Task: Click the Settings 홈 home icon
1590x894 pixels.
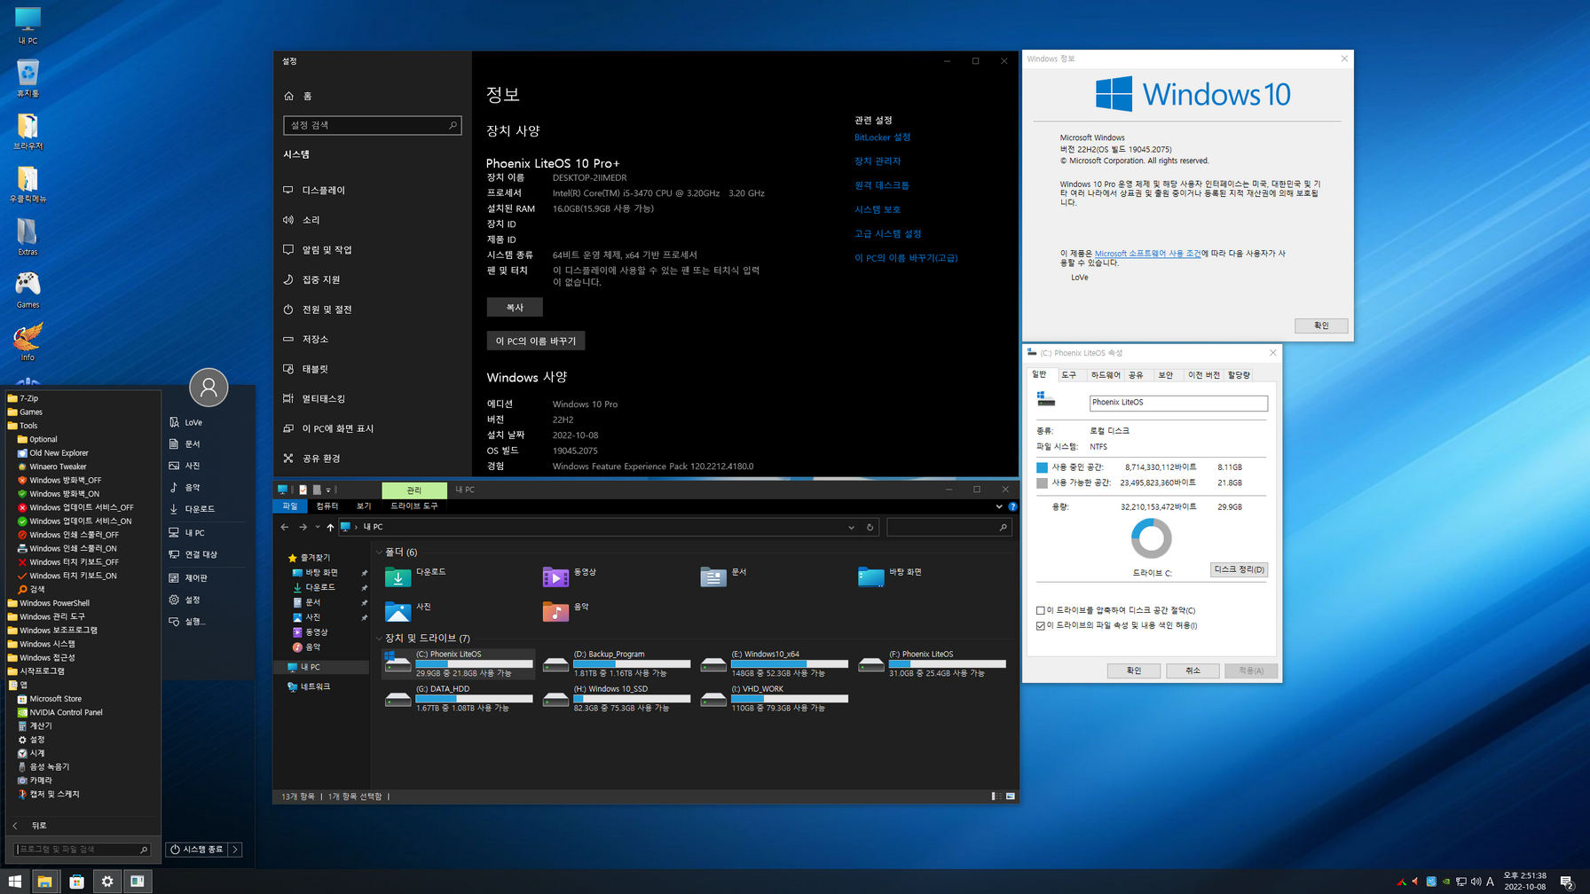Action: point(288,96)
